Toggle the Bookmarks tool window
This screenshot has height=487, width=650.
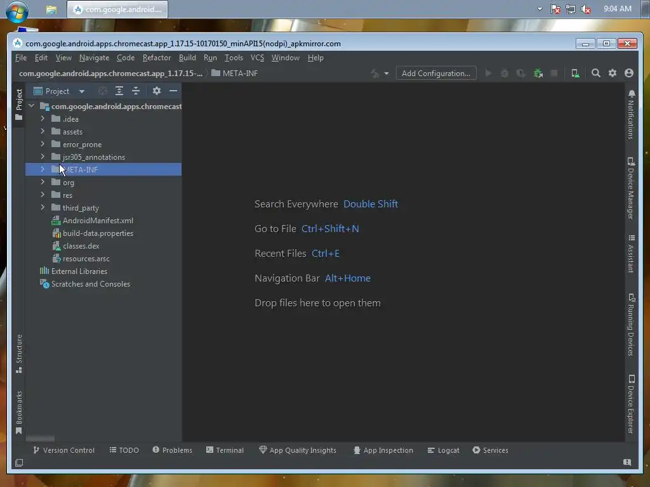(x=19, y=412)
